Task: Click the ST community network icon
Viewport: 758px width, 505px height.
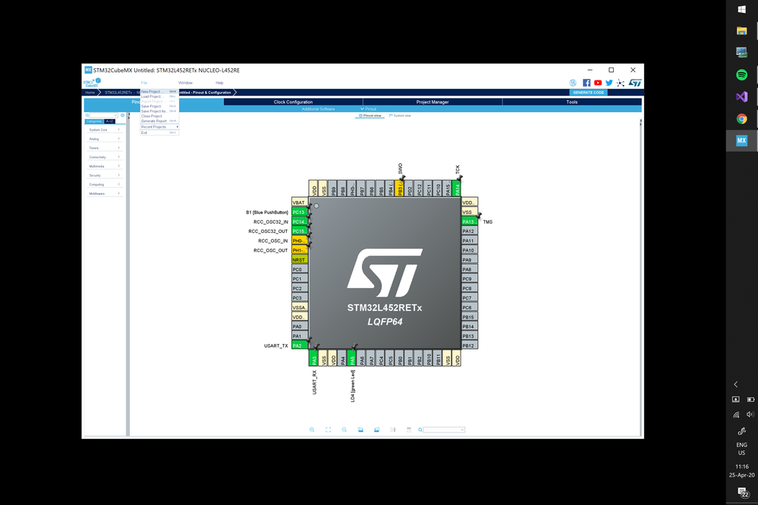Action: pyautogui.click(x=620, y=83)
